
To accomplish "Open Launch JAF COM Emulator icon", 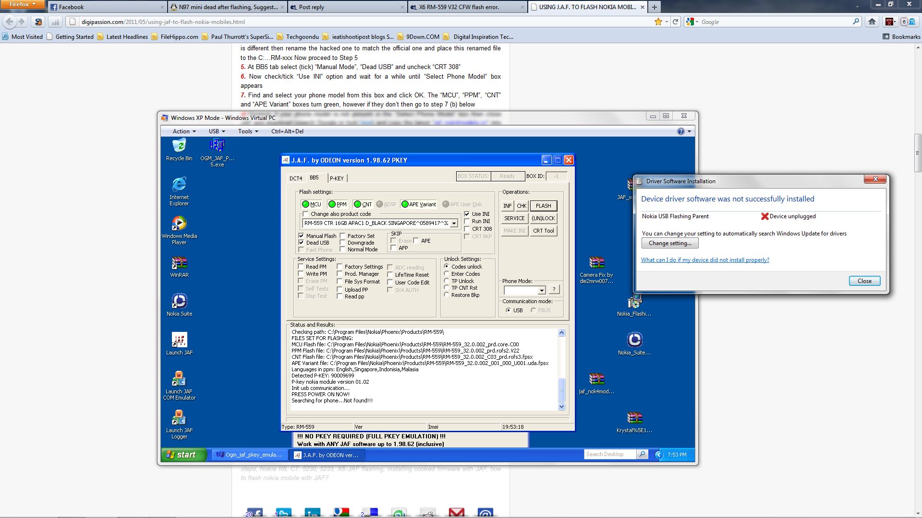I will (179, 385).
